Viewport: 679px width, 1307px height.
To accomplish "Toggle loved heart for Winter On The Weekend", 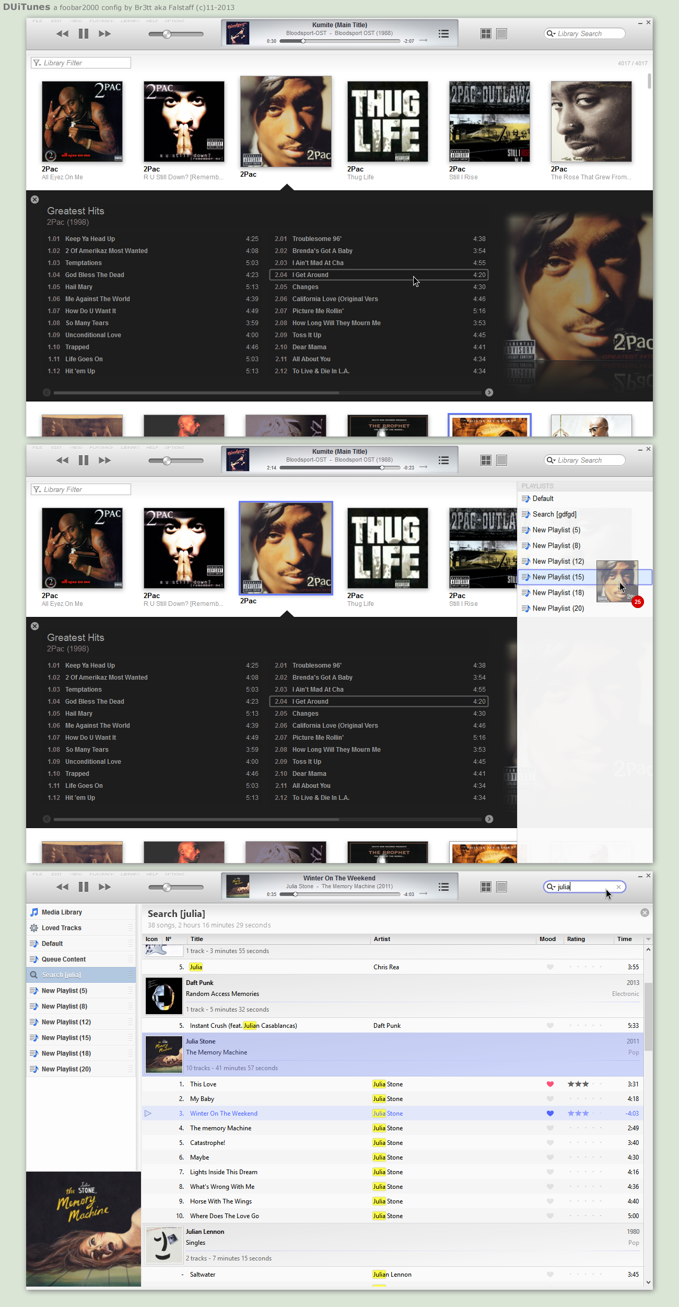I will click(x=550, y=1114).
